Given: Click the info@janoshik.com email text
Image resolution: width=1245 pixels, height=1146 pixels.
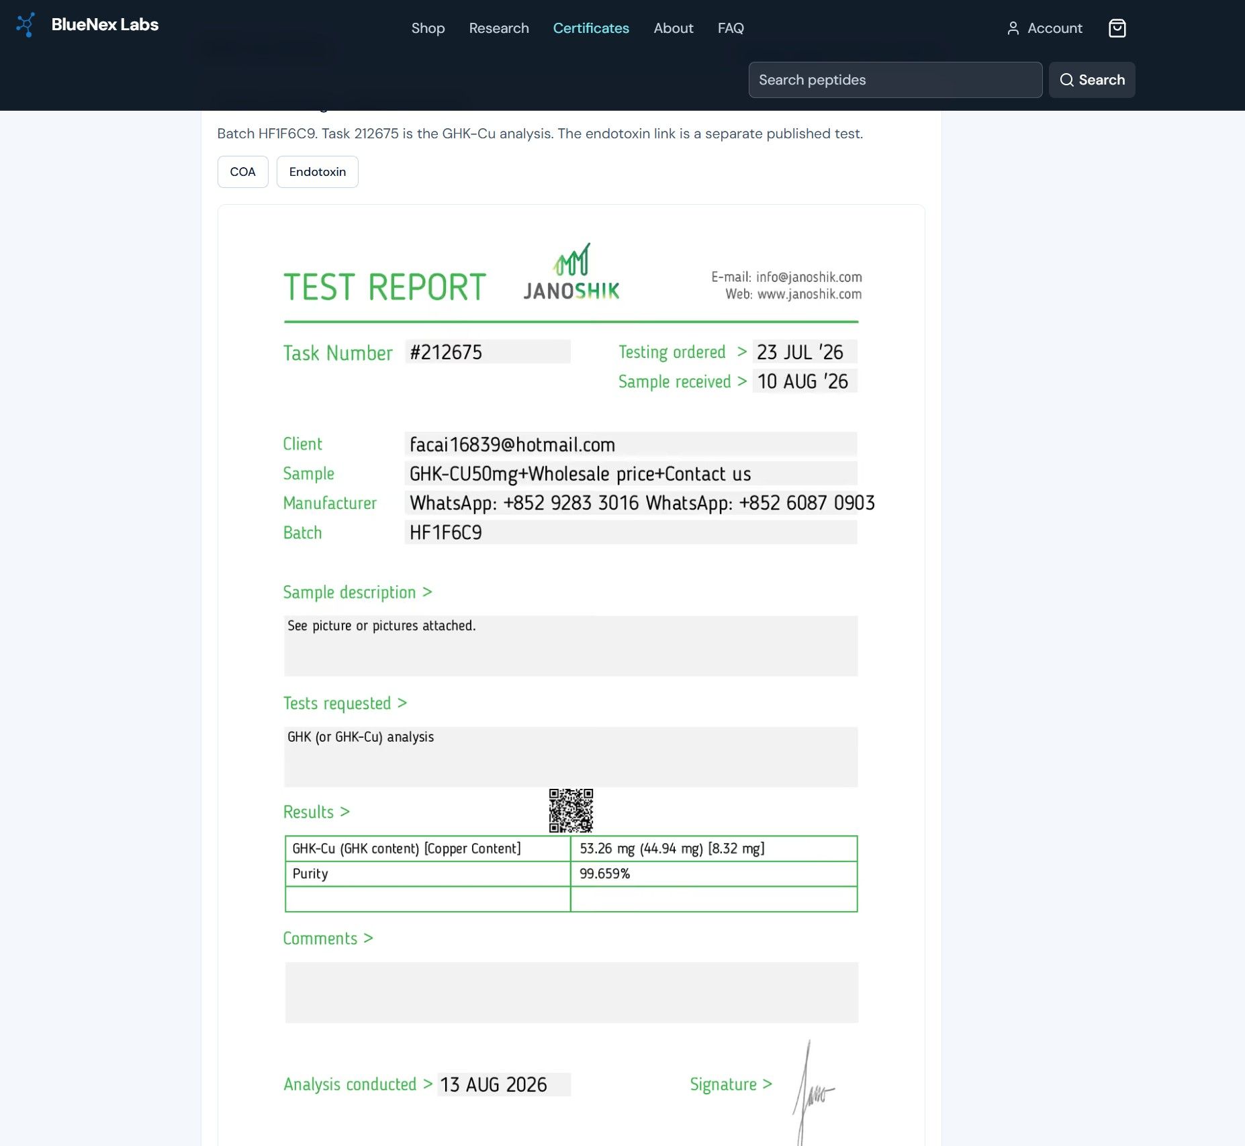Looking at the screenshot, I should coord(809,277).
